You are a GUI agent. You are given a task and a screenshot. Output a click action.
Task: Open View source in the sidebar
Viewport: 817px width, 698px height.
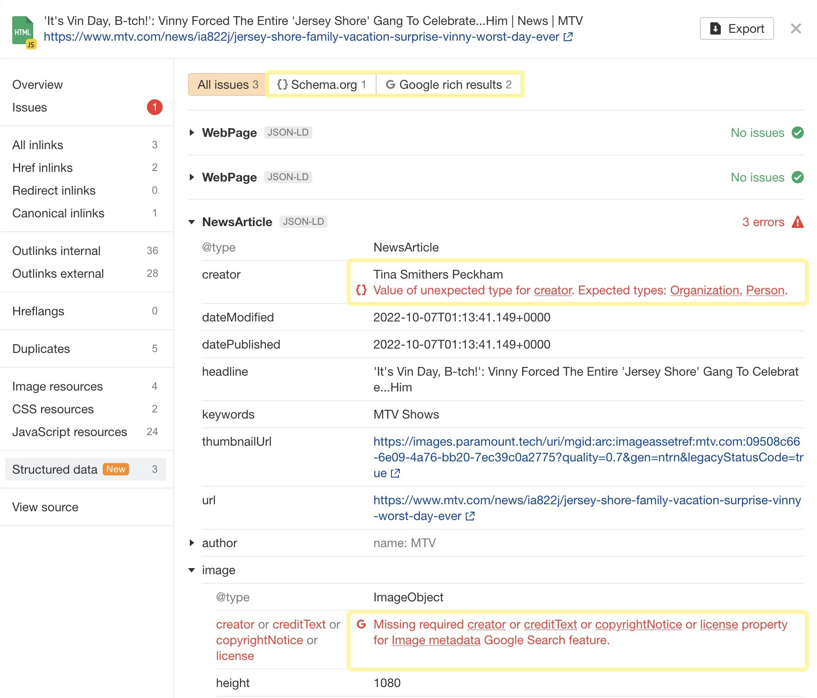[45, 507]
